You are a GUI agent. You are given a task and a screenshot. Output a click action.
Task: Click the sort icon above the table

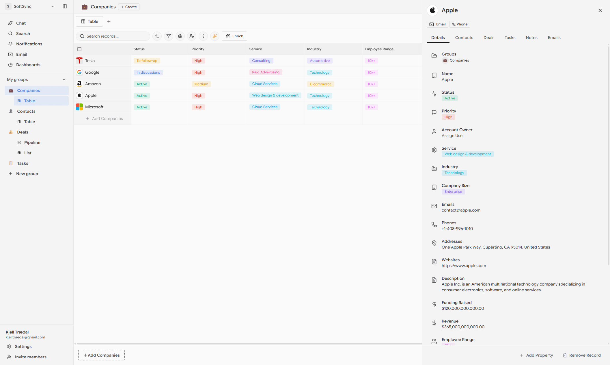(x=157, y=36)
